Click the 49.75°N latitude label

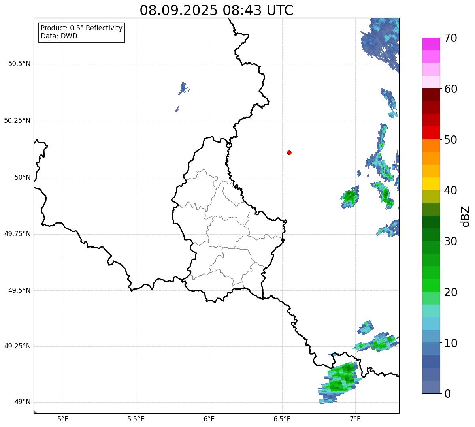point(17,233)
